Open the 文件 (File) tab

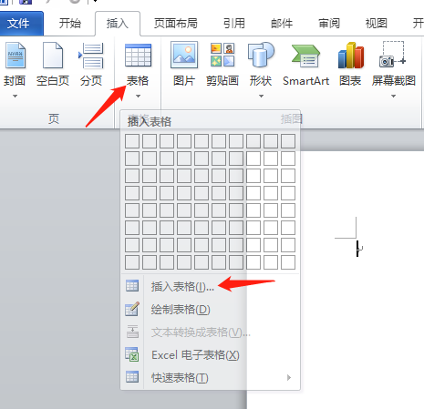pyautogui.click(x=21, y=24)
